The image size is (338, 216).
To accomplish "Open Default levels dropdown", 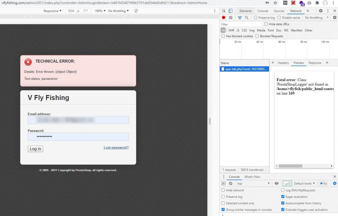I will coord(304,183).
